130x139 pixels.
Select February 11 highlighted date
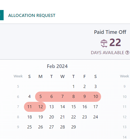(x=30, y=107)
